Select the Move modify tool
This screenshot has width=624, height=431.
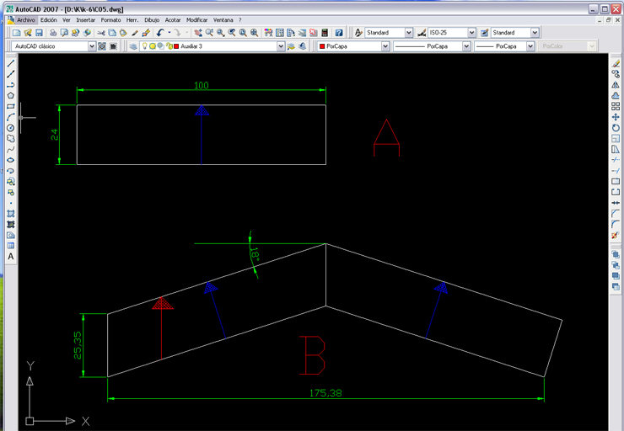point(616,117)
